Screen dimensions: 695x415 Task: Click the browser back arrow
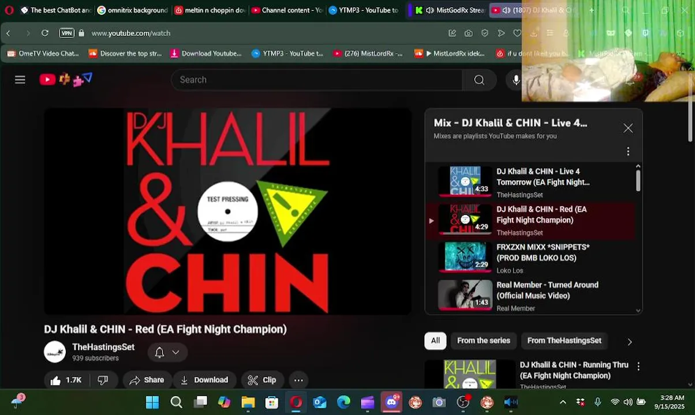[x=8, y=33]
